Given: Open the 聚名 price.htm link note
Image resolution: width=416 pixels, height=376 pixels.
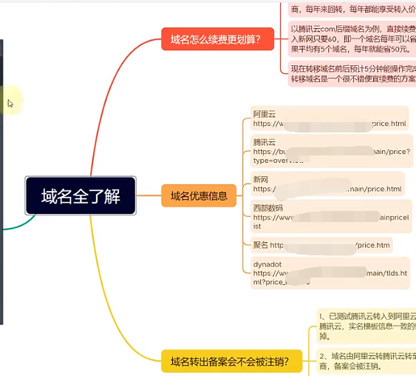Looking at the screenshot, I should (321, 245).
